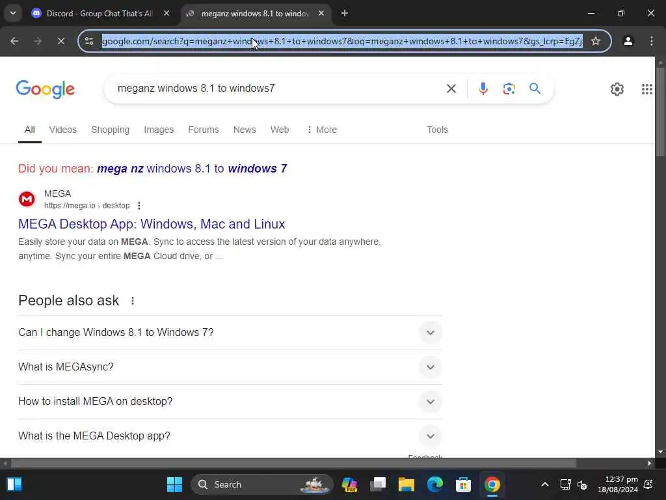Click the vertical page scrollbar
The height and width of the screenshot is (500, 666).
coord(660,111)
